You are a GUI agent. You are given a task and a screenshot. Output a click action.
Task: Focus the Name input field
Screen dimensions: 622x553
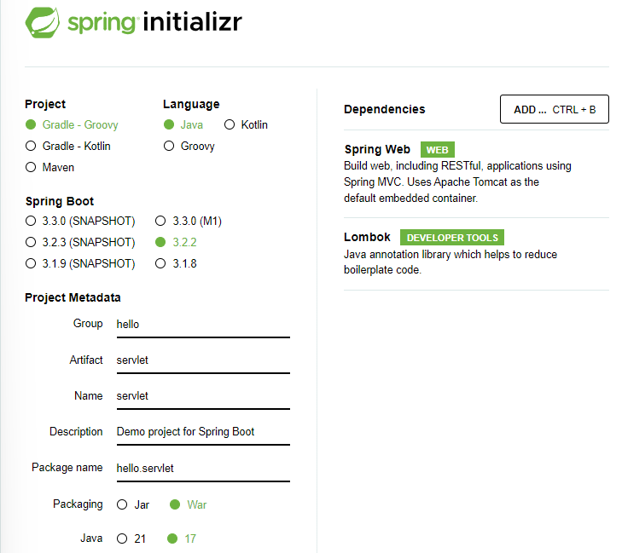(203, 395)
